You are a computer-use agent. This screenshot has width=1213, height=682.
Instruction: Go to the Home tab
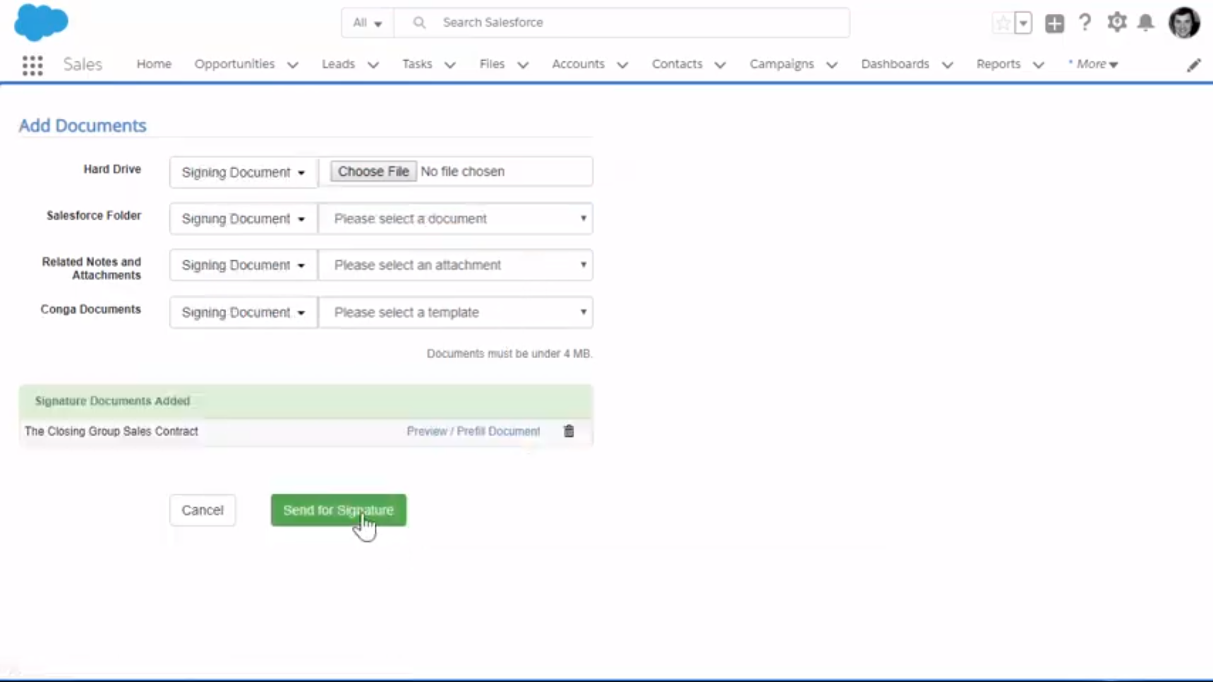pyautogui.click(x=154, y=64)
